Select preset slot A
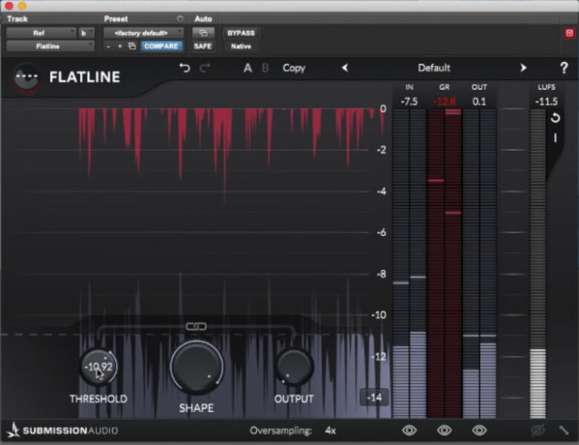Screen dimensions: 579x445 point(248,68)
